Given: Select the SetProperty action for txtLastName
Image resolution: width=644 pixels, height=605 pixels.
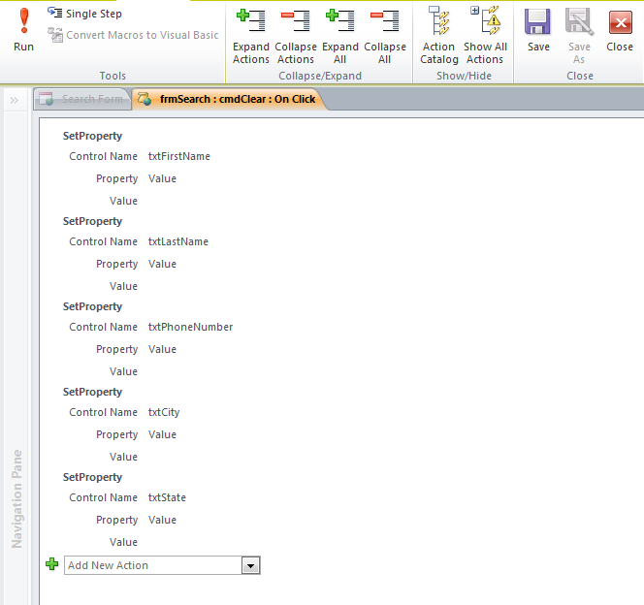Looking at the screenshot, I should [92, 221].
